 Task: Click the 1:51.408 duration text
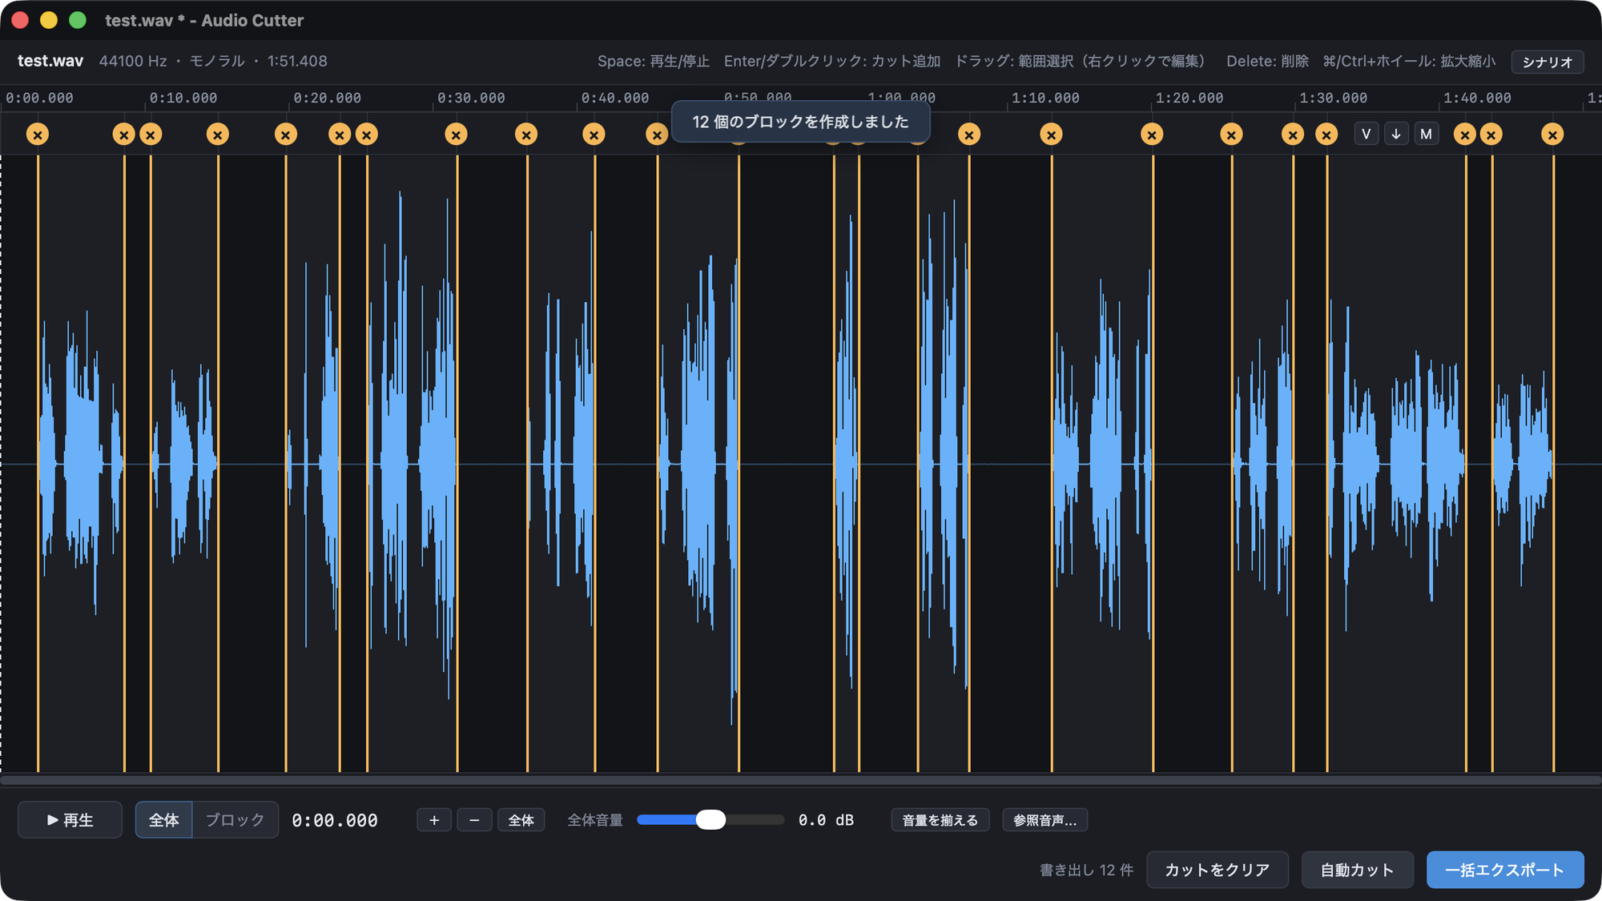click(297, 61)
